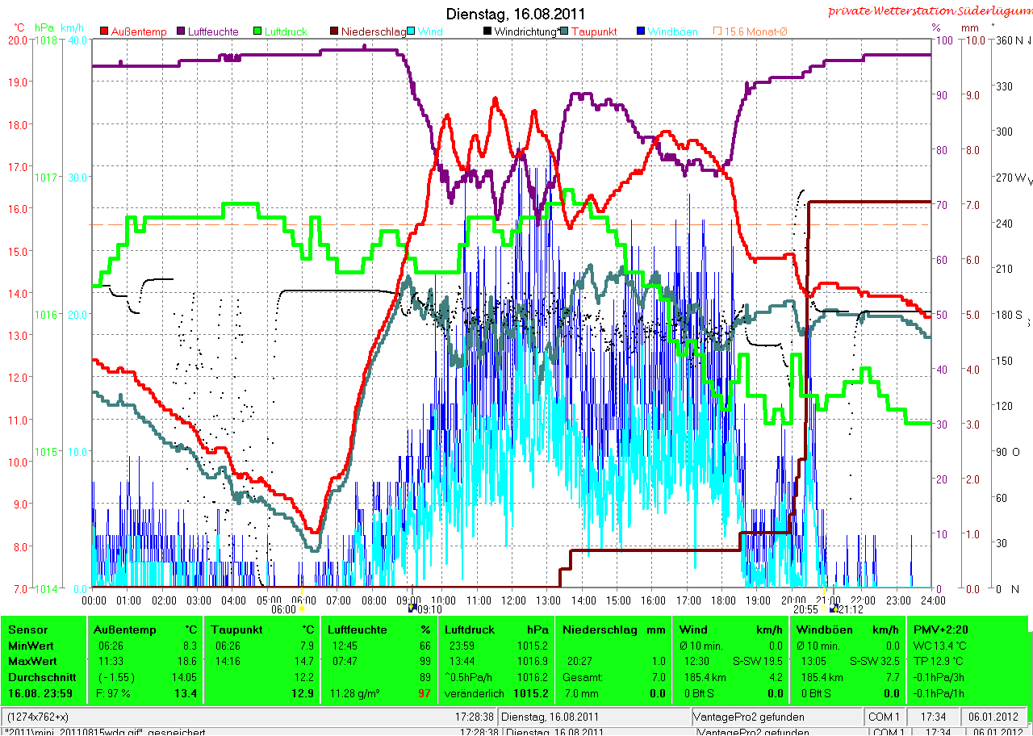Toggle the 15.6 Monat-Ø average line checkbox
Screen dimensions: 1033x736
click(717, 31)
